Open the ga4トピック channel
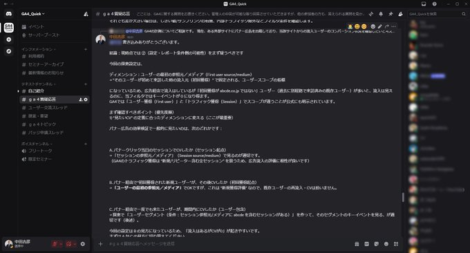 point(55,124)
